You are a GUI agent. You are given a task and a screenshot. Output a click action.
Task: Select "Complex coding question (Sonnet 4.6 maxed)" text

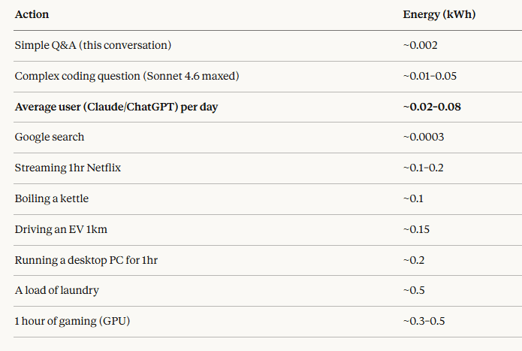click(x=127, y=76)
